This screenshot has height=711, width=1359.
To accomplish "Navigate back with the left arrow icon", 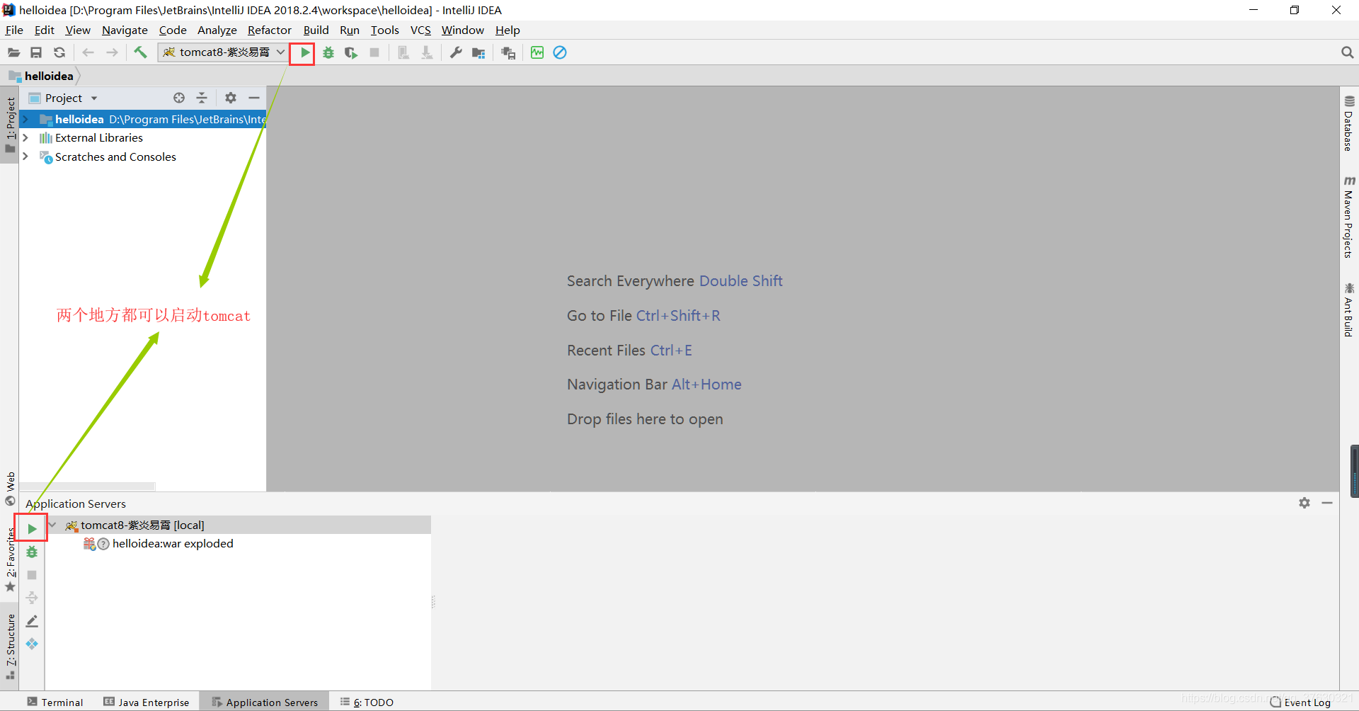I will point(88,52).
